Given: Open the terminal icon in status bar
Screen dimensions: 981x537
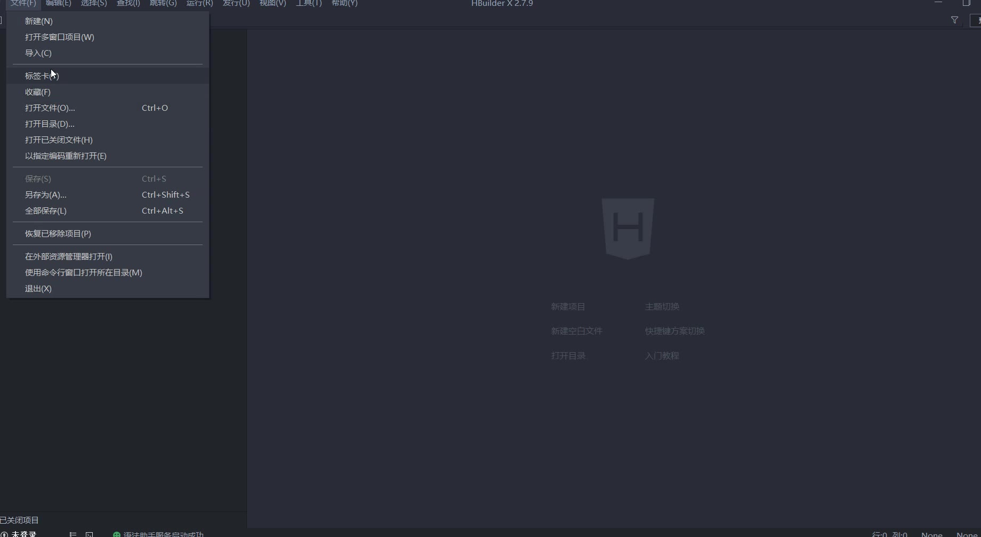Looking at the screenshot, I should [x=90, y=534].
